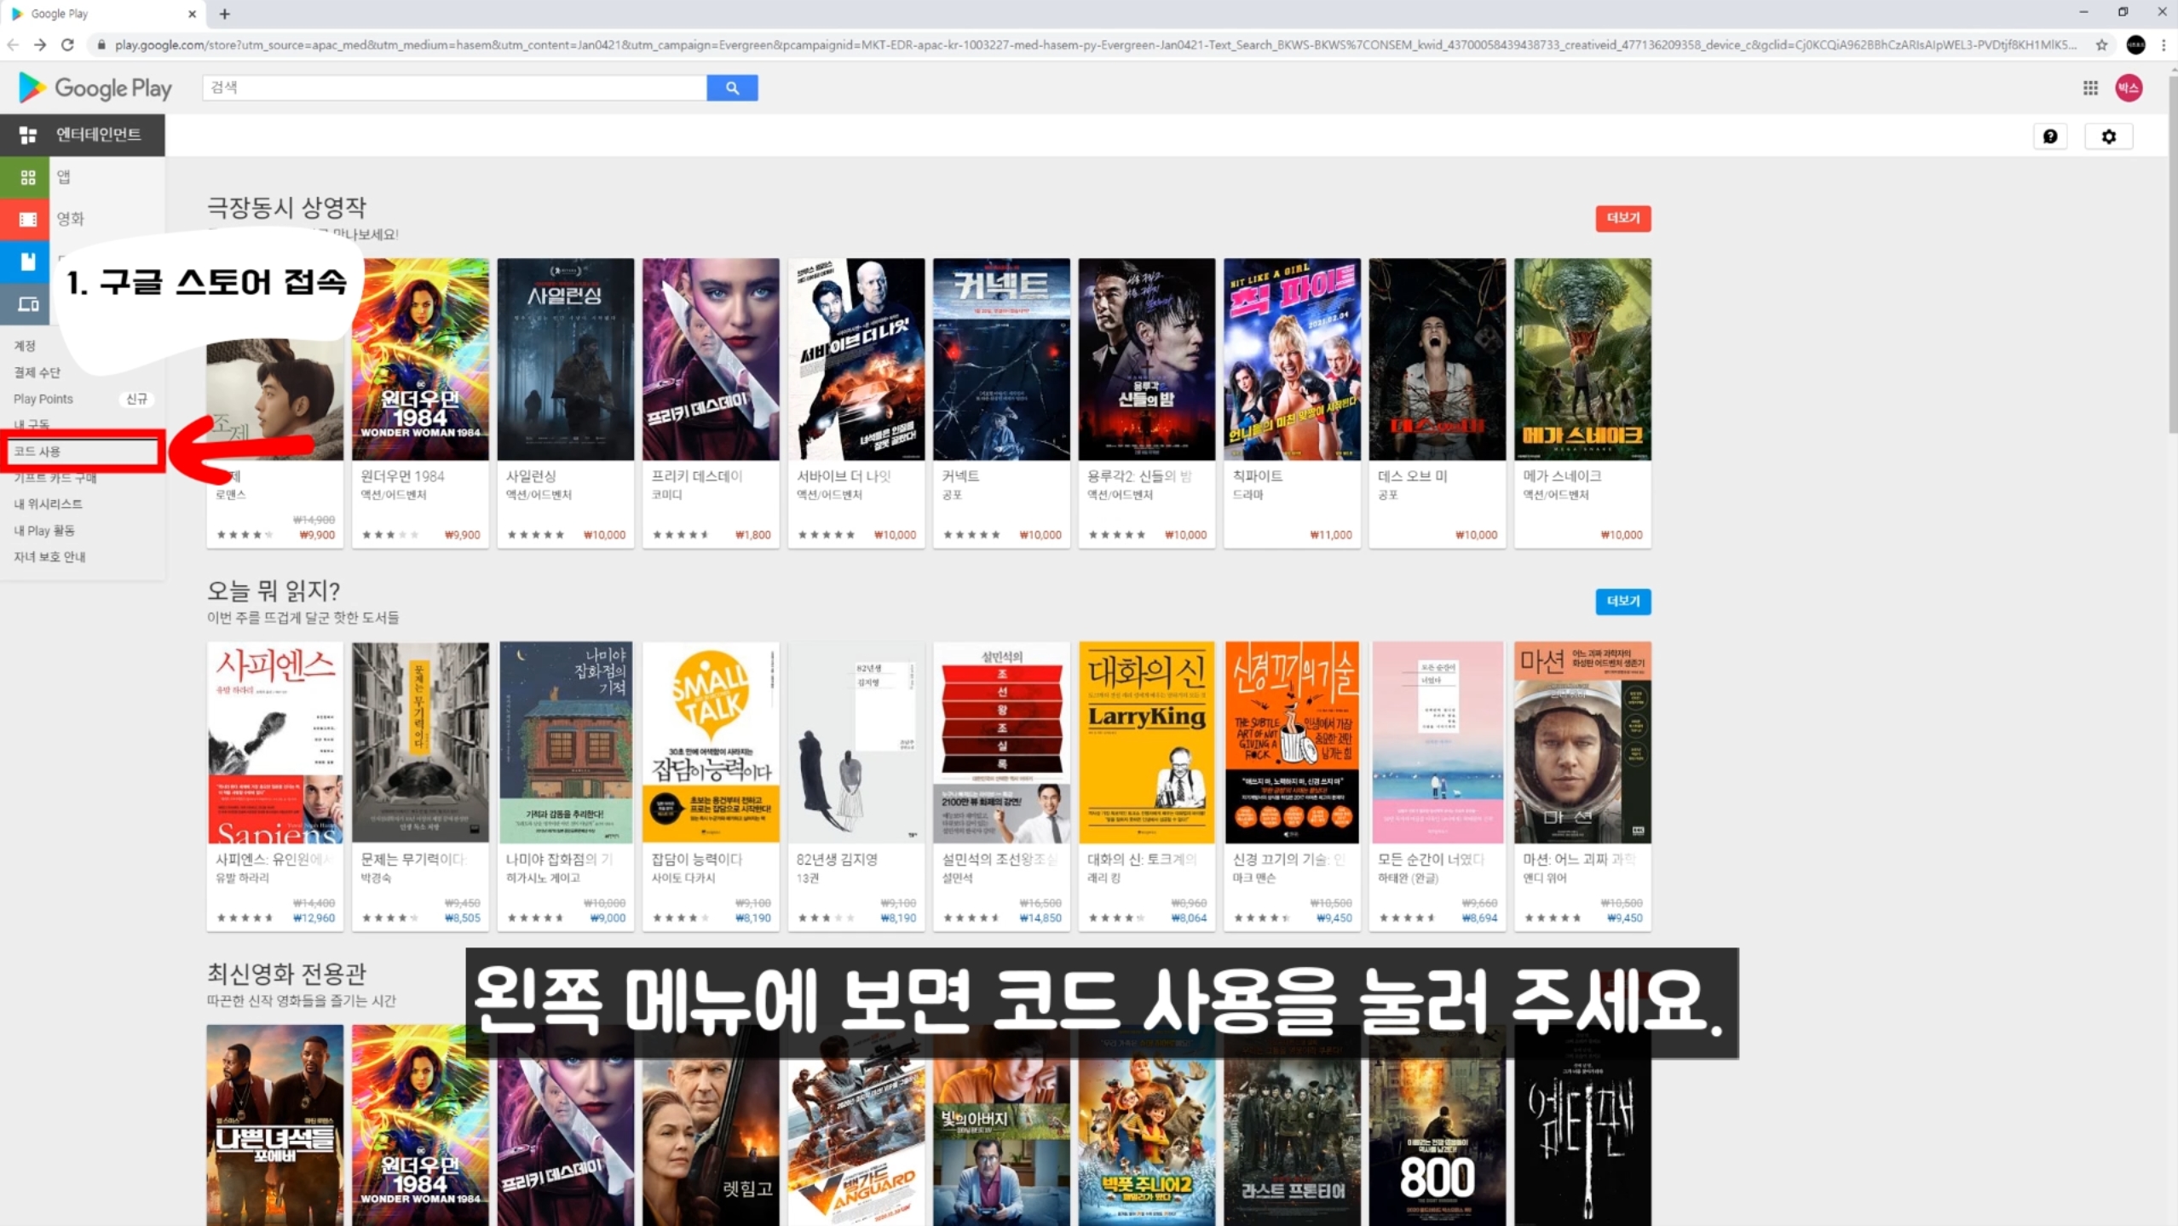This screenshot has height=1226, width=2178.
Task: Click the Entertainment header grid icon
Action: (28, 135)
